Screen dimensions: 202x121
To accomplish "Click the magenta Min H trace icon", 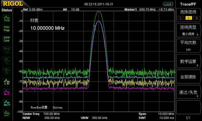I will (x=7, y=92).
